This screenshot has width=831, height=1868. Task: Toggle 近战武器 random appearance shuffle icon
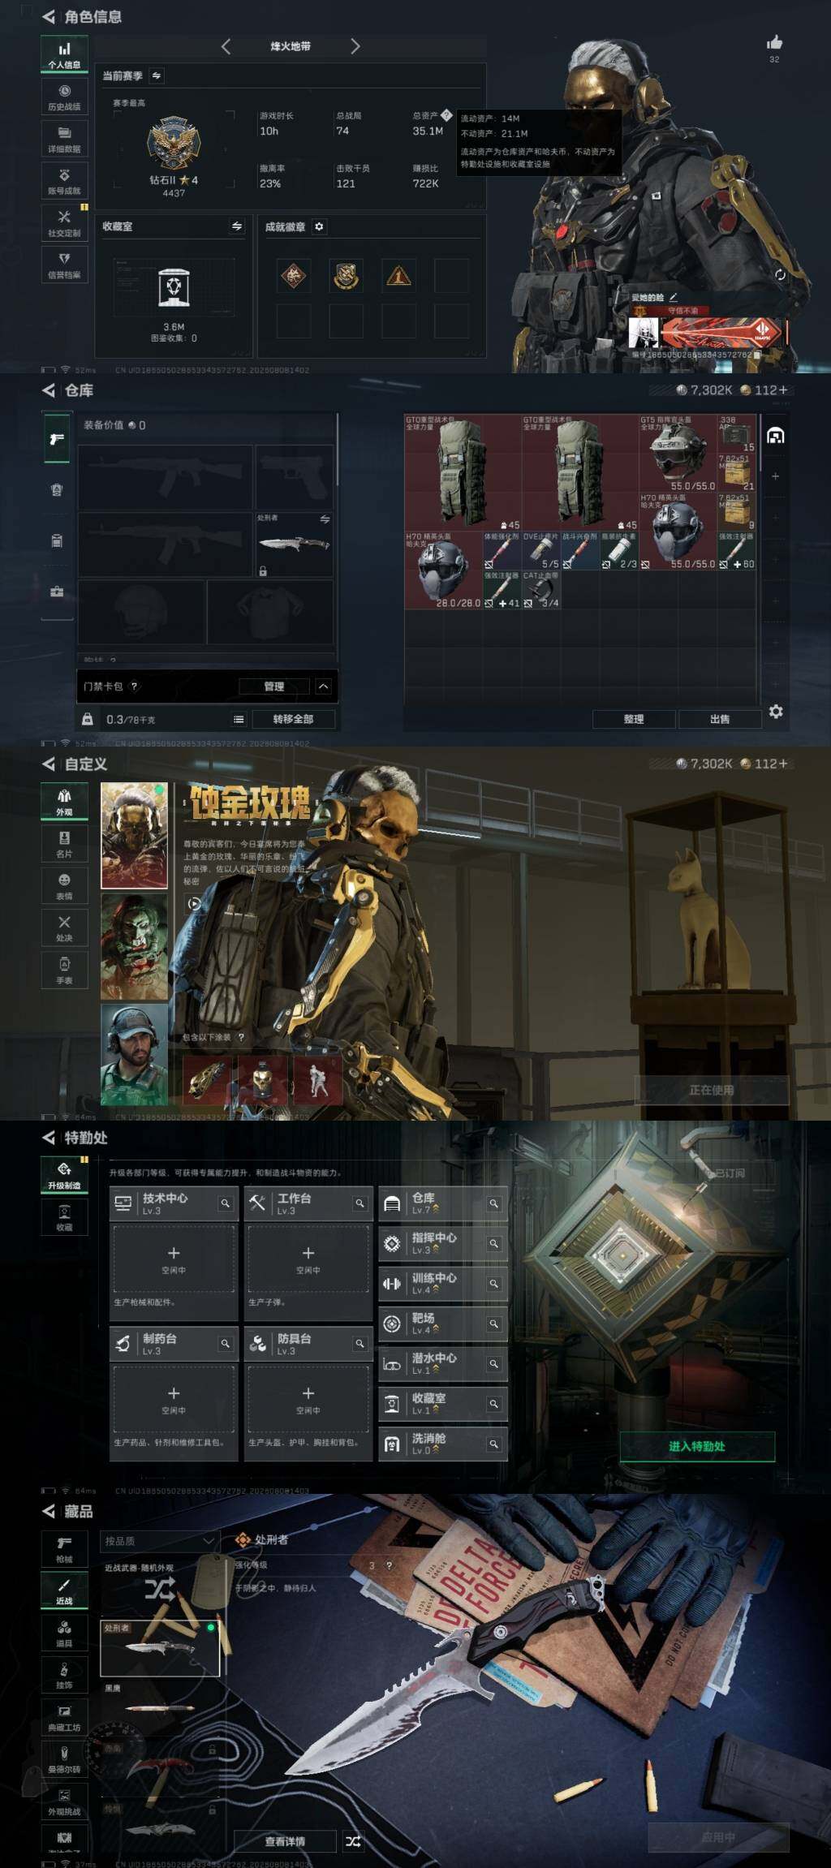click(x=160, y=1589)
